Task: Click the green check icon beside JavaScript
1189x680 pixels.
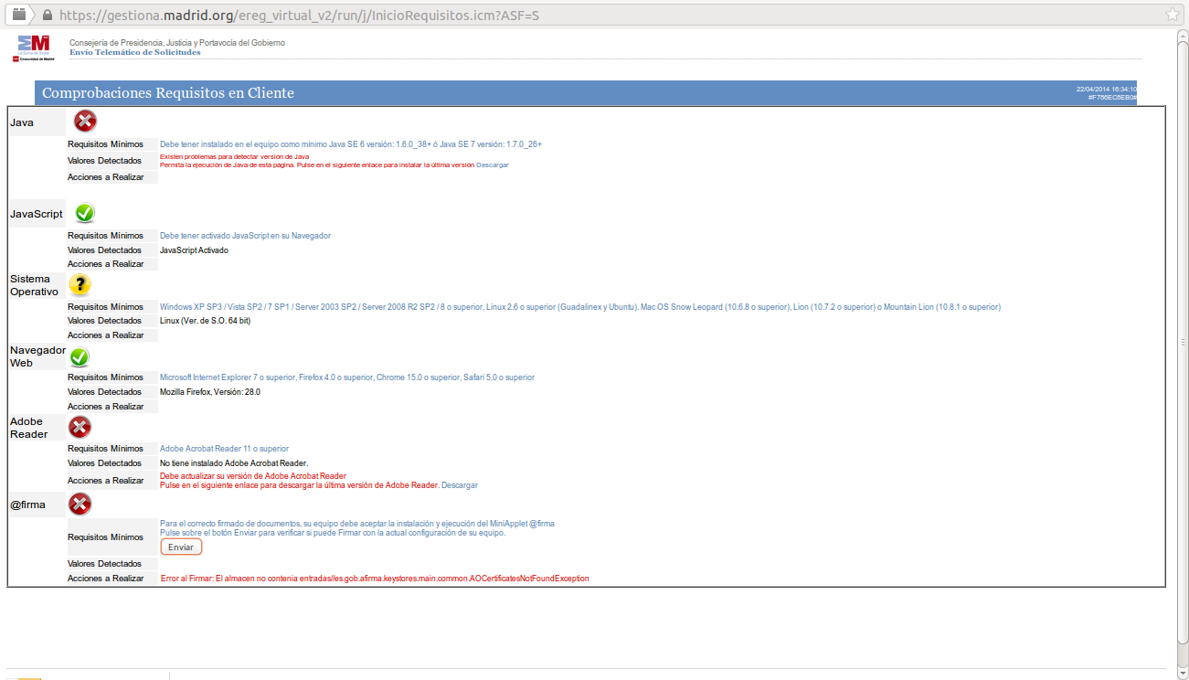Action: pyautogui.click(x=85, y=213)
